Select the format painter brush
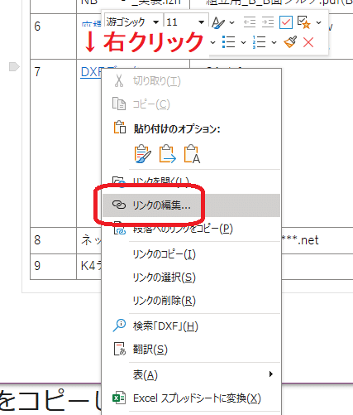353x415 pixels. [x=290, y=42]
